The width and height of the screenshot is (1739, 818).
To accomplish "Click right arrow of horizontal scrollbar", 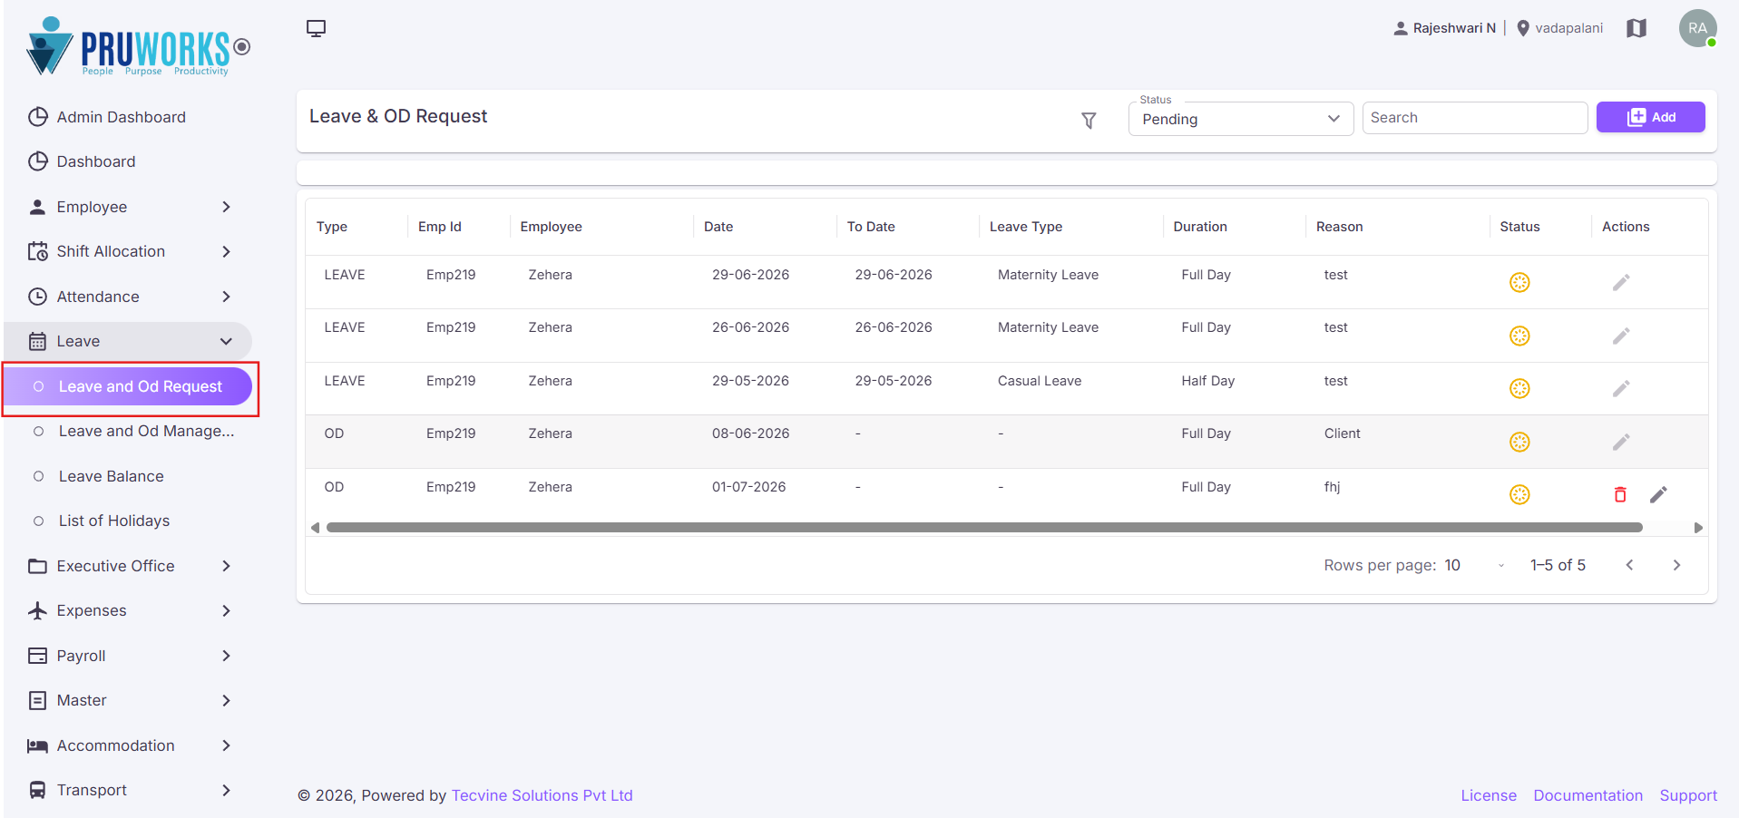I will tap(1698, 527).
